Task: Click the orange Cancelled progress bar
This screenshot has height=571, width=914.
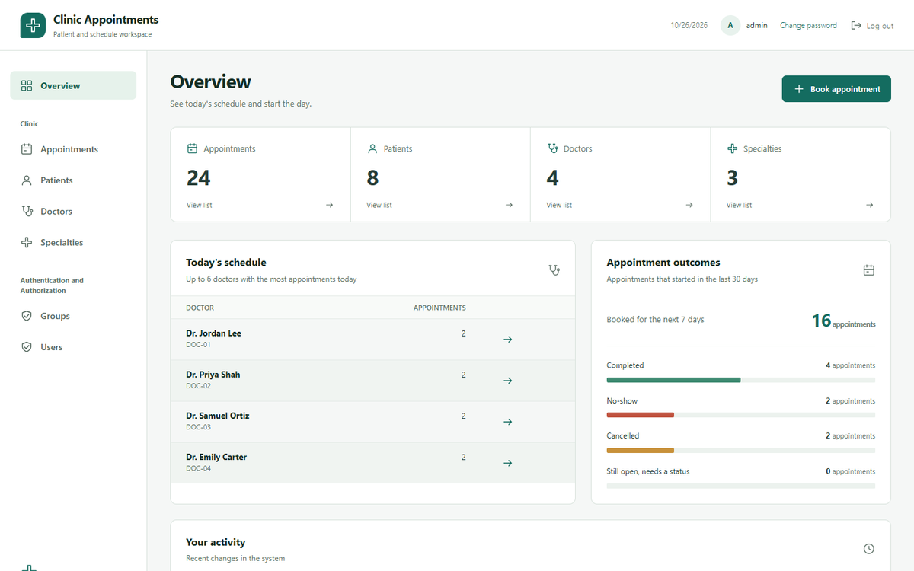Action: tap(641, 450)
